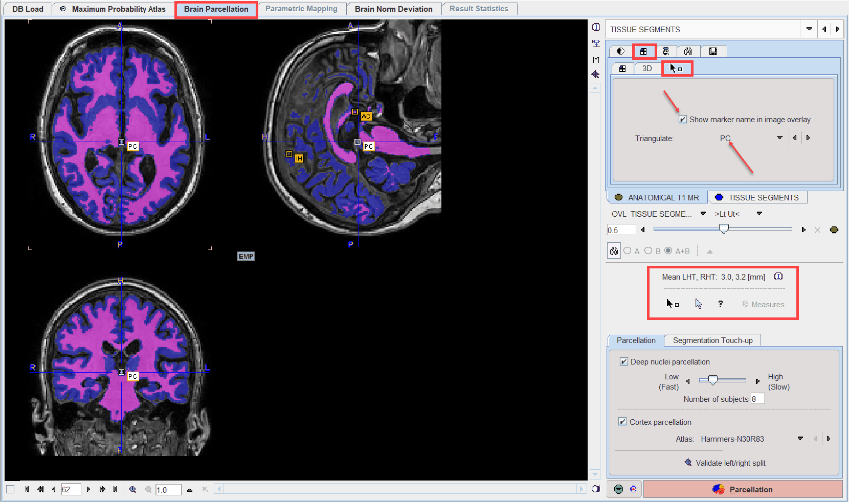This screenshot has height=502, width=849.
Task: Select the outlined arrow pointer tool
Action: (x=698, y=304)
